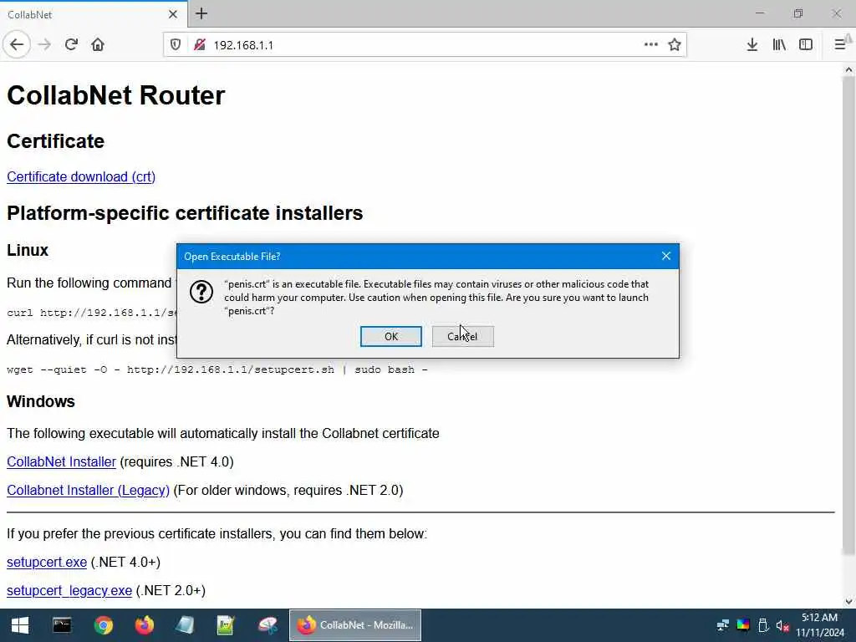Screen dimensions: 856x642
Task: Open the green notepad editor taskbar icon
Action: click(x=226, y=625)
